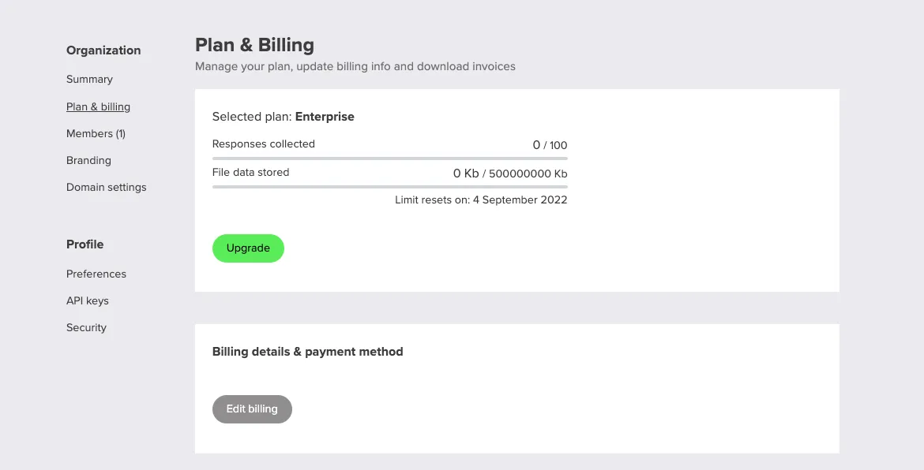This screenshot has width=924, height=470.
Task: Go to the Branding settings
Action: 88,160
